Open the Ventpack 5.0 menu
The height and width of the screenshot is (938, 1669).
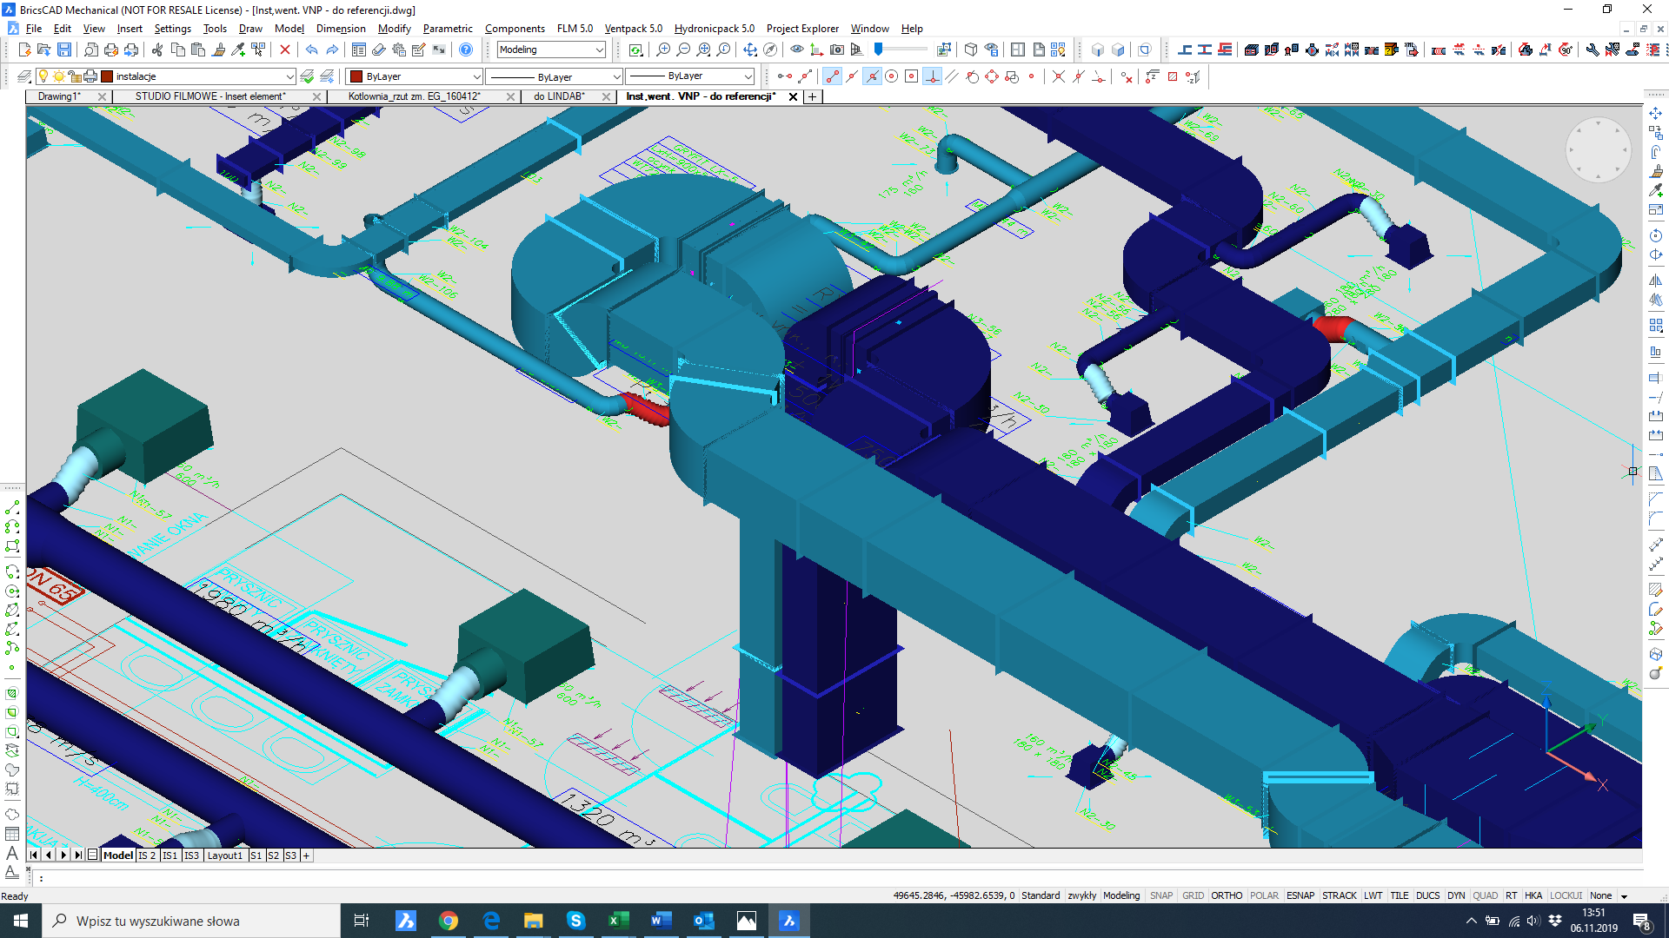tap(633, 29)
